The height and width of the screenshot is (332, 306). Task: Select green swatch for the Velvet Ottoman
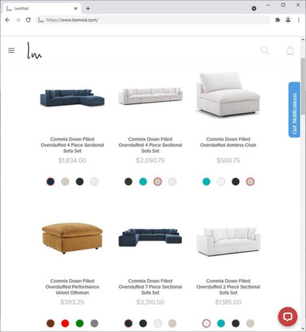pyautogui.click(x=80, y=324)
